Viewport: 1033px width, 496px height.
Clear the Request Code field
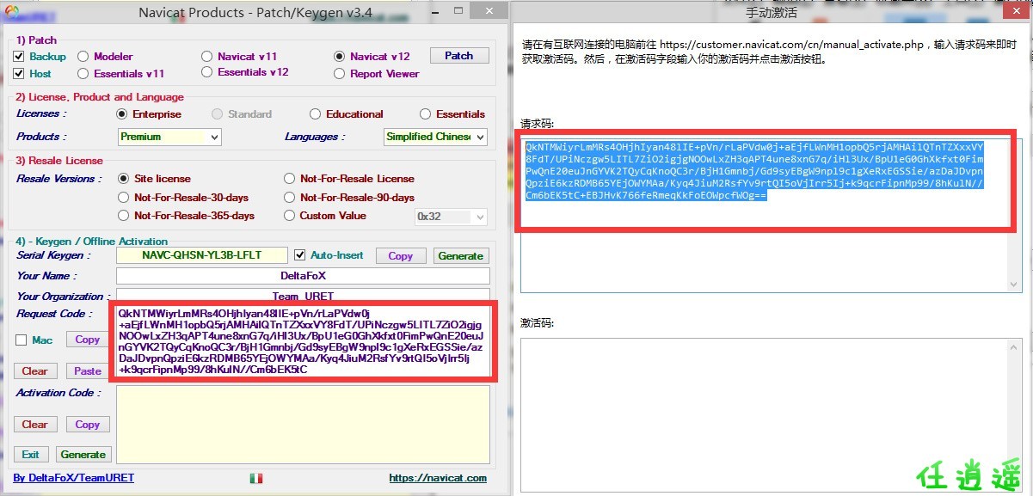pyautogui.click(x=35, y=371)
